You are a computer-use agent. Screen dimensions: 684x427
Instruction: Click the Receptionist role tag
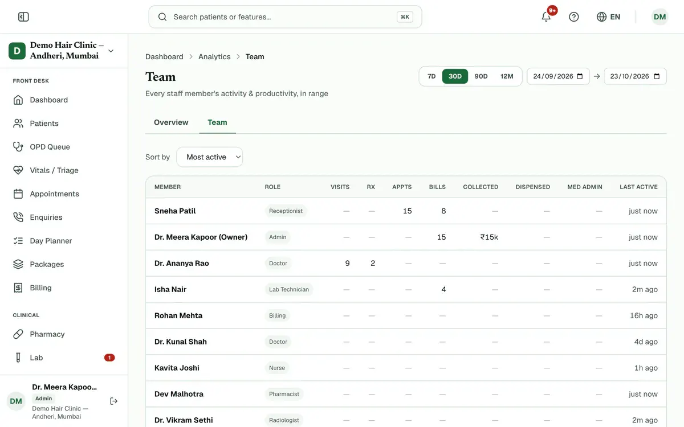point(286,211)
